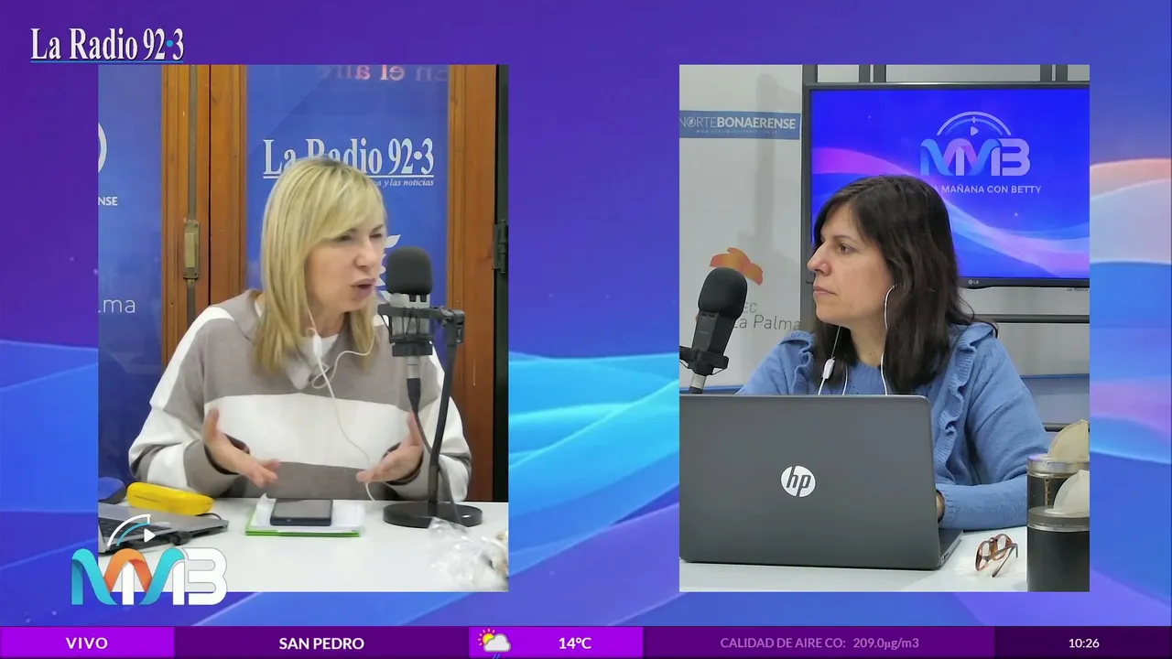This screenshot has width=1172, height=659.
Task: Select the video feed of the blonde host
Action: (303, 328)
